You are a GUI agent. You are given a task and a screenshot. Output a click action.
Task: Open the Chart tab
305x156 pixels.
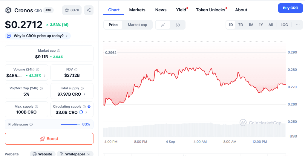pos(114,10)
